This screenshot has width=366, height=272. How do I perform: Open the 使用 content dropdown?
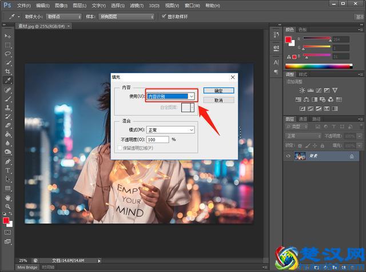pos(170,96)
